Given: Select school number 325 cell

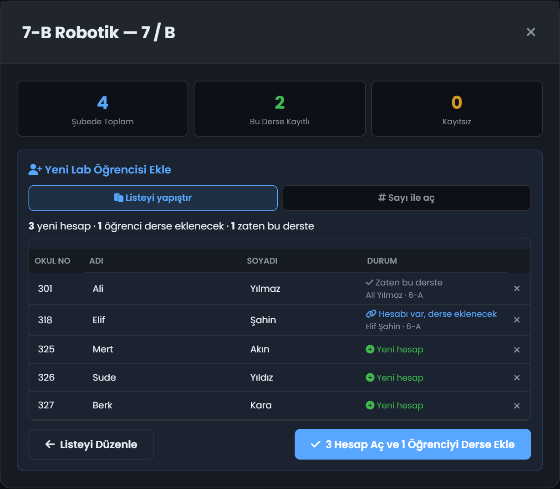Looking at the screenshot, I should (x=46, y=349).
